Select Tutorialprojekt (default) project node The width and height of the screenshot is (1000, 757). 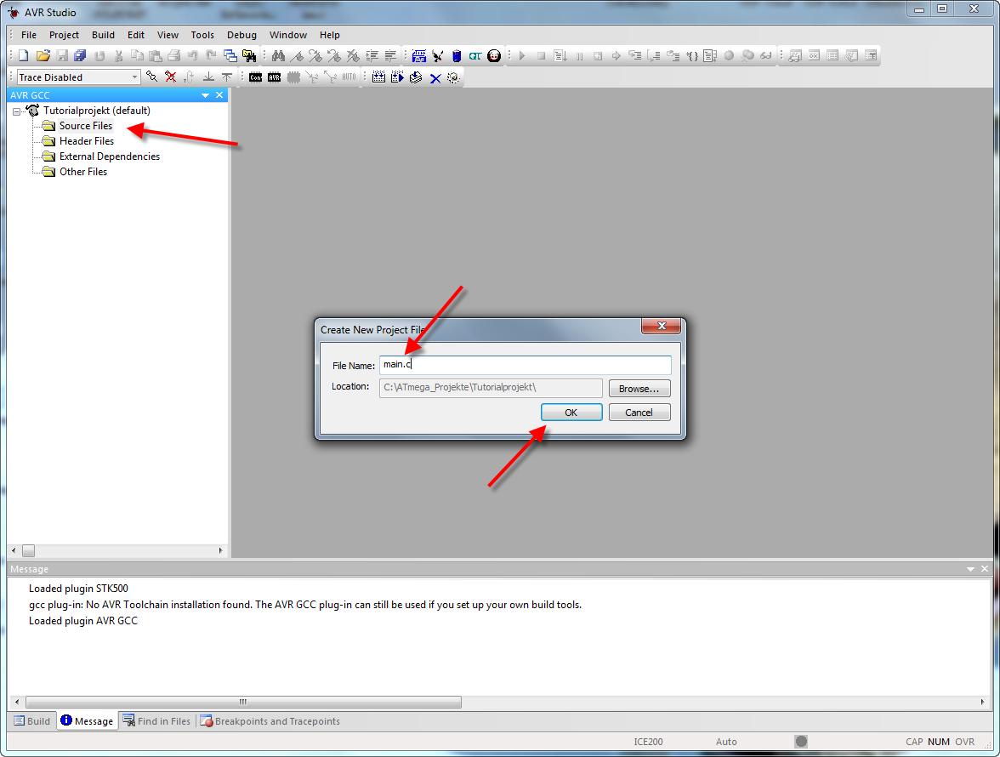(96, 111)
